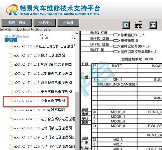This screenshot has height=150, width=162.
Task: Open AX7-A14T-4.1.17 电子稳定系统 diagram
Action: click(x=44, y=119)
